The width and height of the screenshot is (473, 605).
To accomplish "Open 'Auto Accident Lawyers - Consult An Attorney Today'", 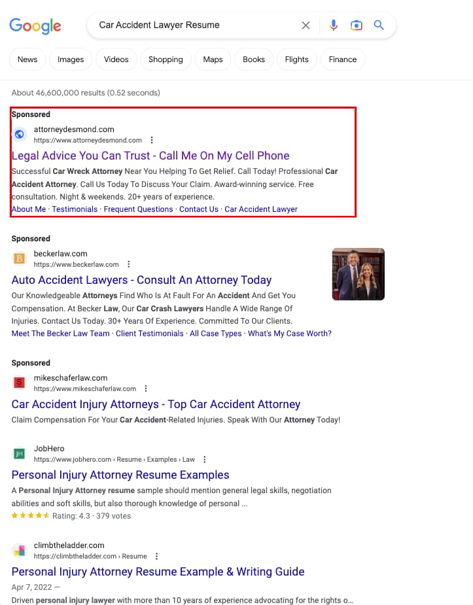I will [x=141, y=280].
